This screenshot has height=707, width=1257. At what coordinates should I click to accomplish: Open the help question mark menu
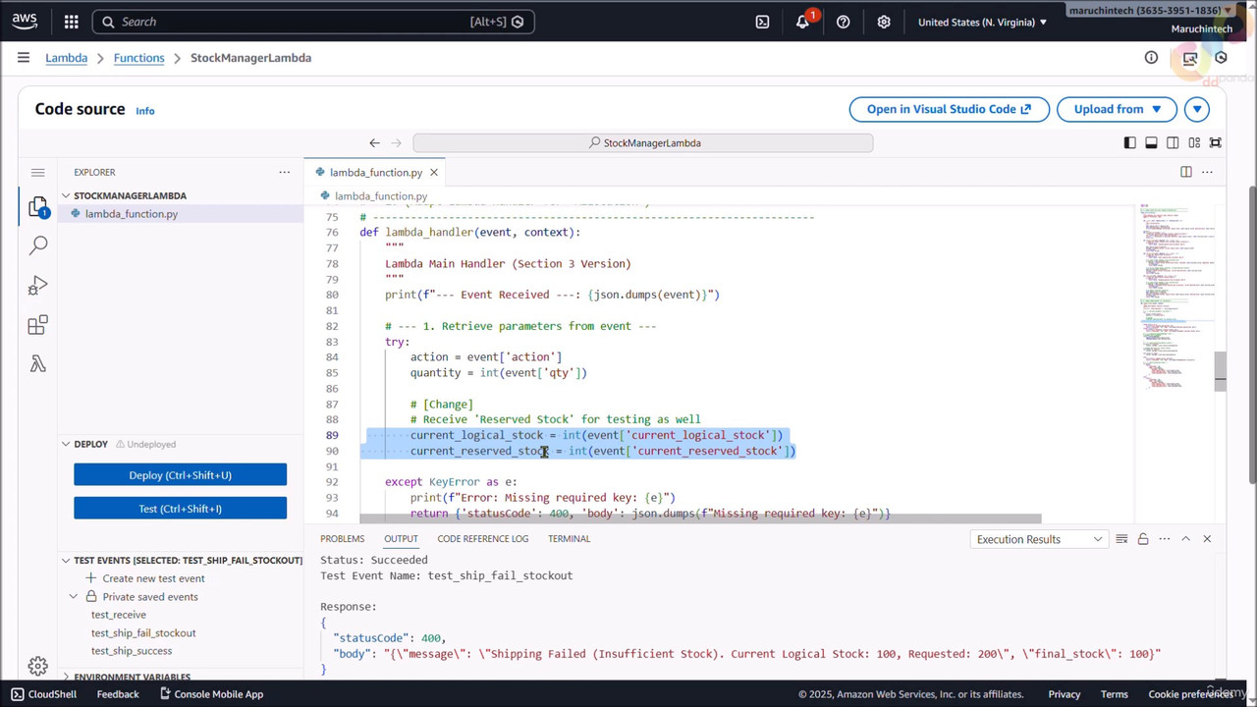843,22
